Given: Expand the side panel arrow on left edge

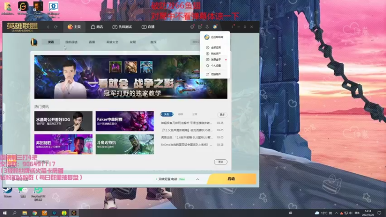Looking at the screenshot, I should click(3, 112).
